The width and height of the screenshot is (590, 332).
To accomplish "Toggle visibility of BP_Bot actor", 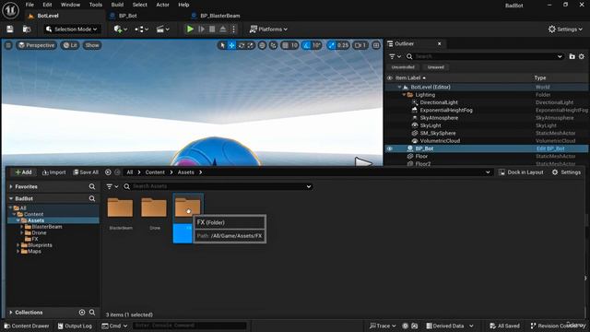I will [389, 148].
